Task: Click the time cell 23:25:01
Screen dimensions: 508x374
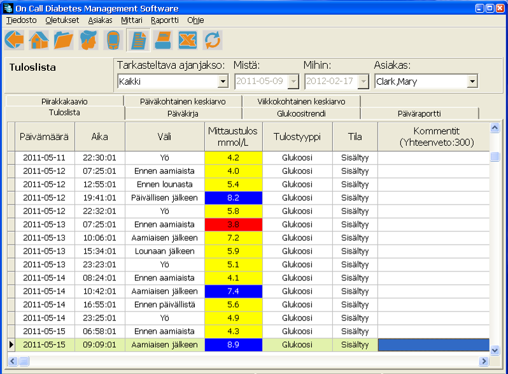Action: point(99,318)
